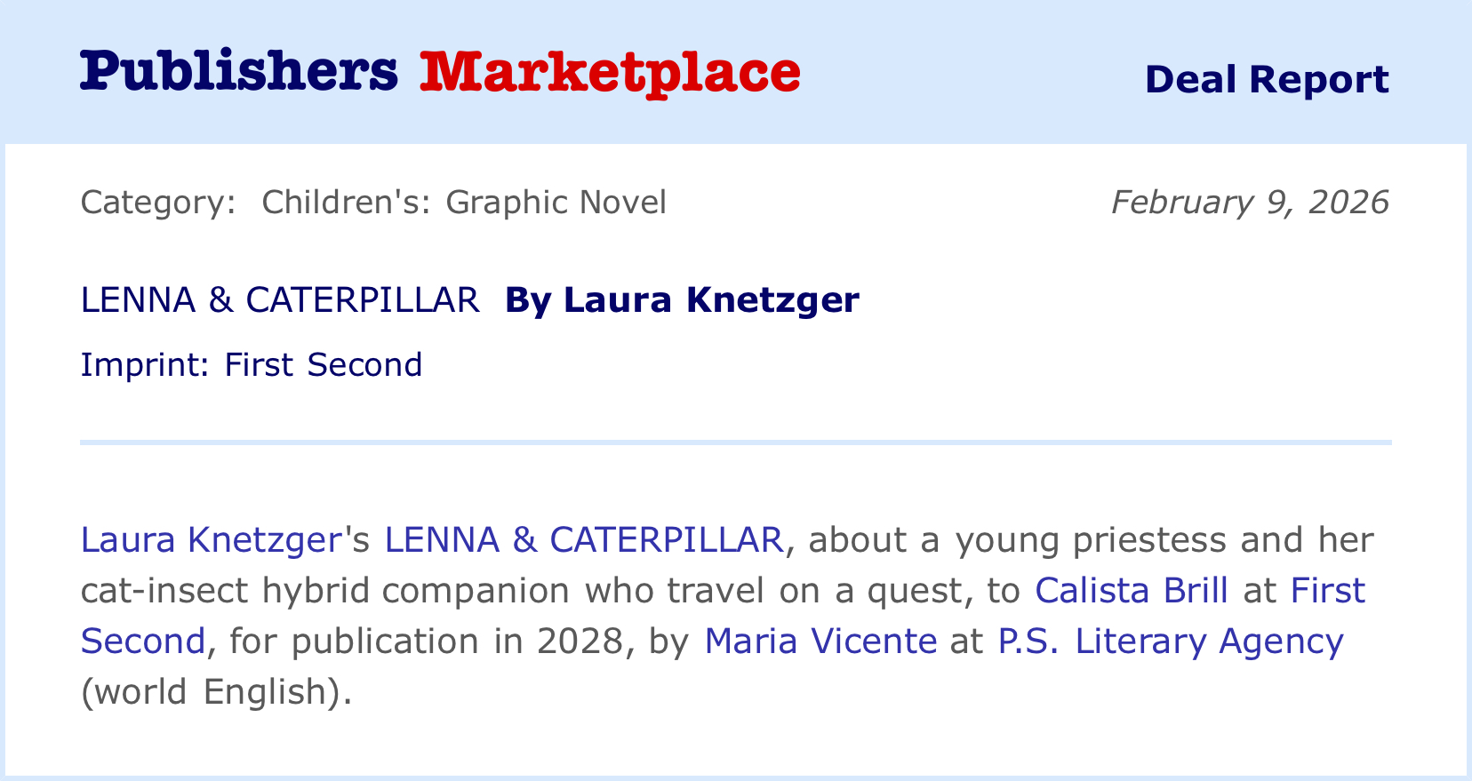The width and height of the screenshot is (1472, 781).
Task: Open the Imprint: First Second line
Action: point(252,365)
